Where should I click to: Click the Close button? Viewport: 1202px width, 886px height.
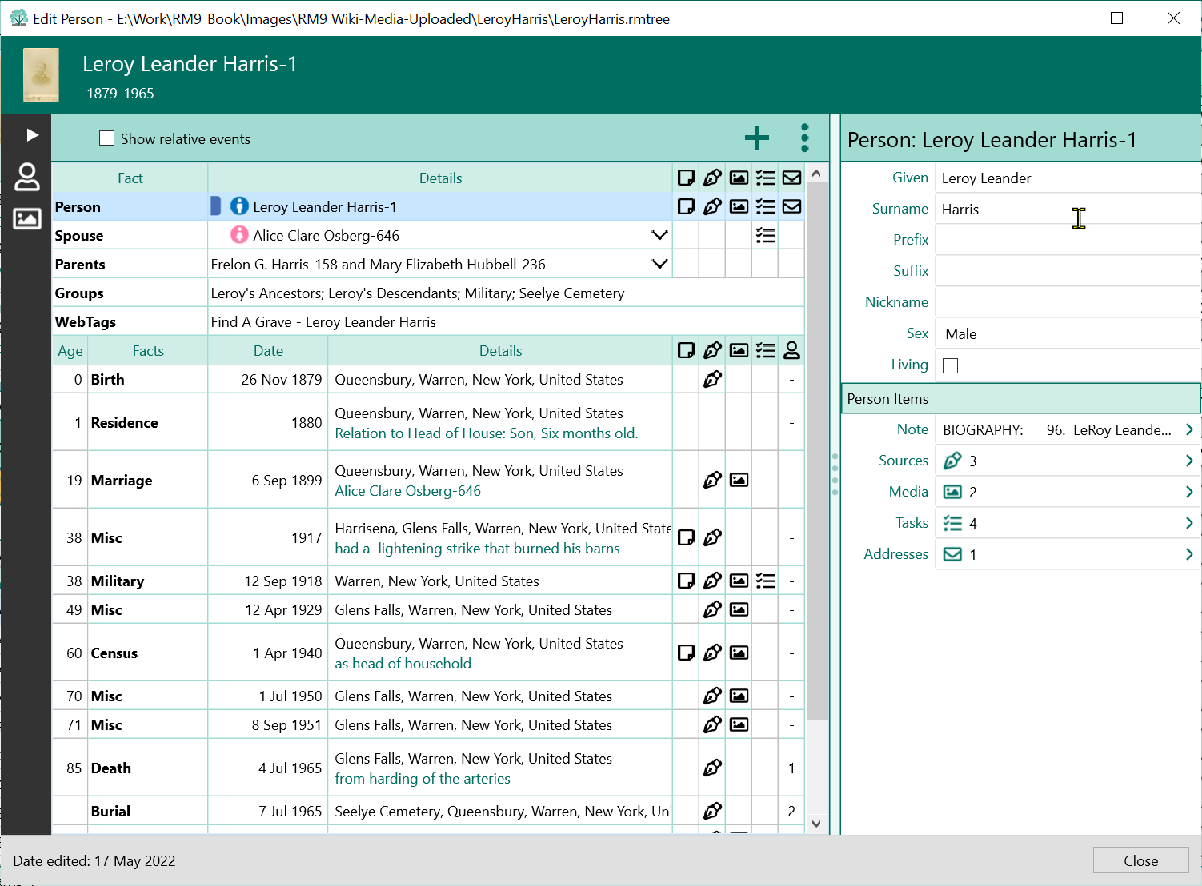(x=1140, y=860)
